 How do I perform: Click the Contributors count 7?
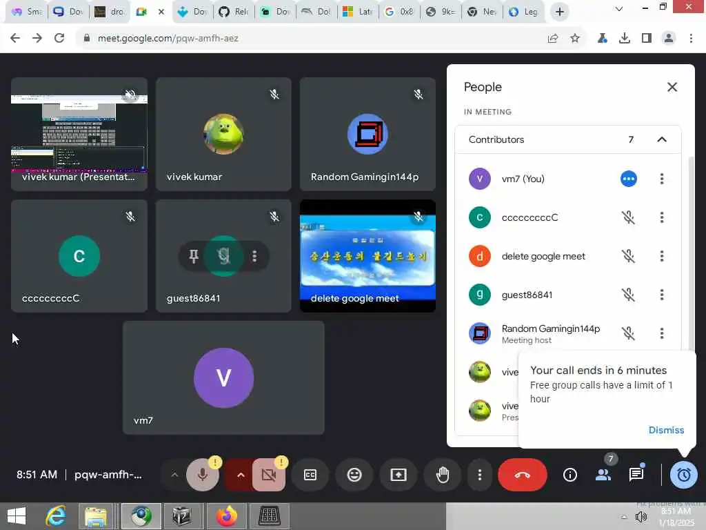[x=631, y=139]
